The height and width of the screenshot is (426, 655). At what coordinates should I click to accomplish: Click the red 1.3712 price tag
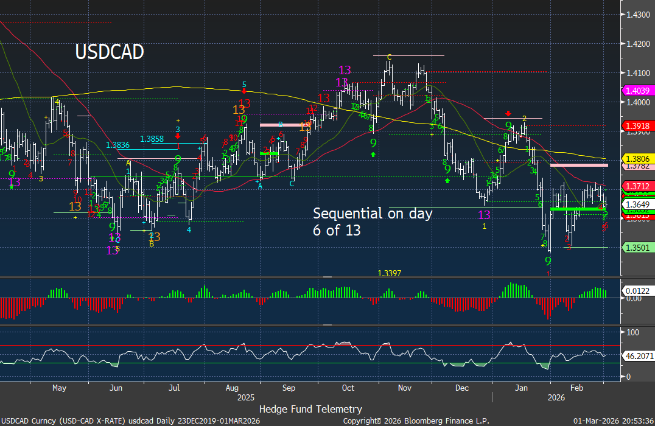click(637, 186)
